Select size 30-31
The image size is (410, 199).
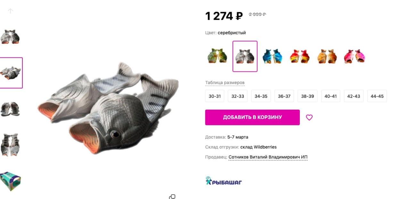(215, 96)
